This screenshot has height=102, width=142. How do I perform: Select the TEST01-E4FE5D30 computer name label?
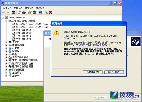point(17,18)
